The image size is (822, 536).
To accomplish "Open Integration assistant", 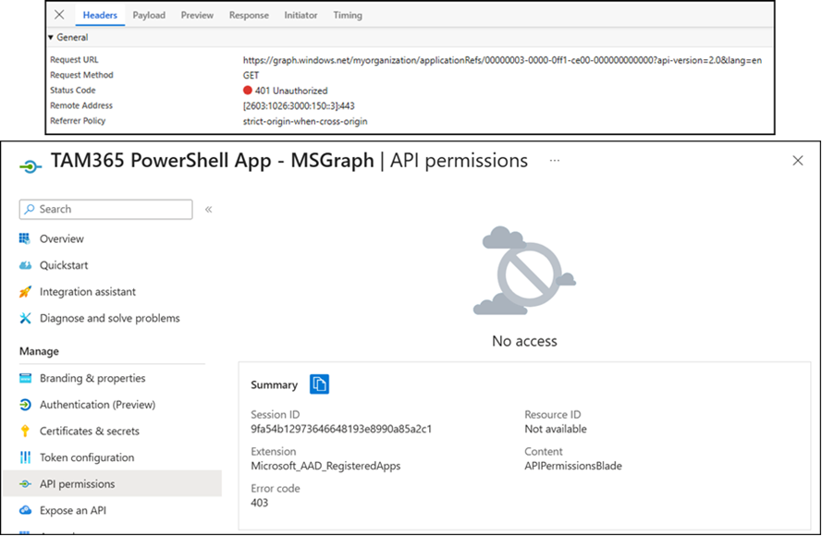I will tap(88, 292).
